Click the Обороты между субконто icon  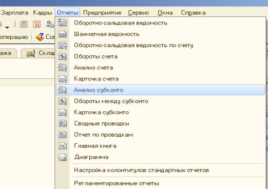point(63,101)
